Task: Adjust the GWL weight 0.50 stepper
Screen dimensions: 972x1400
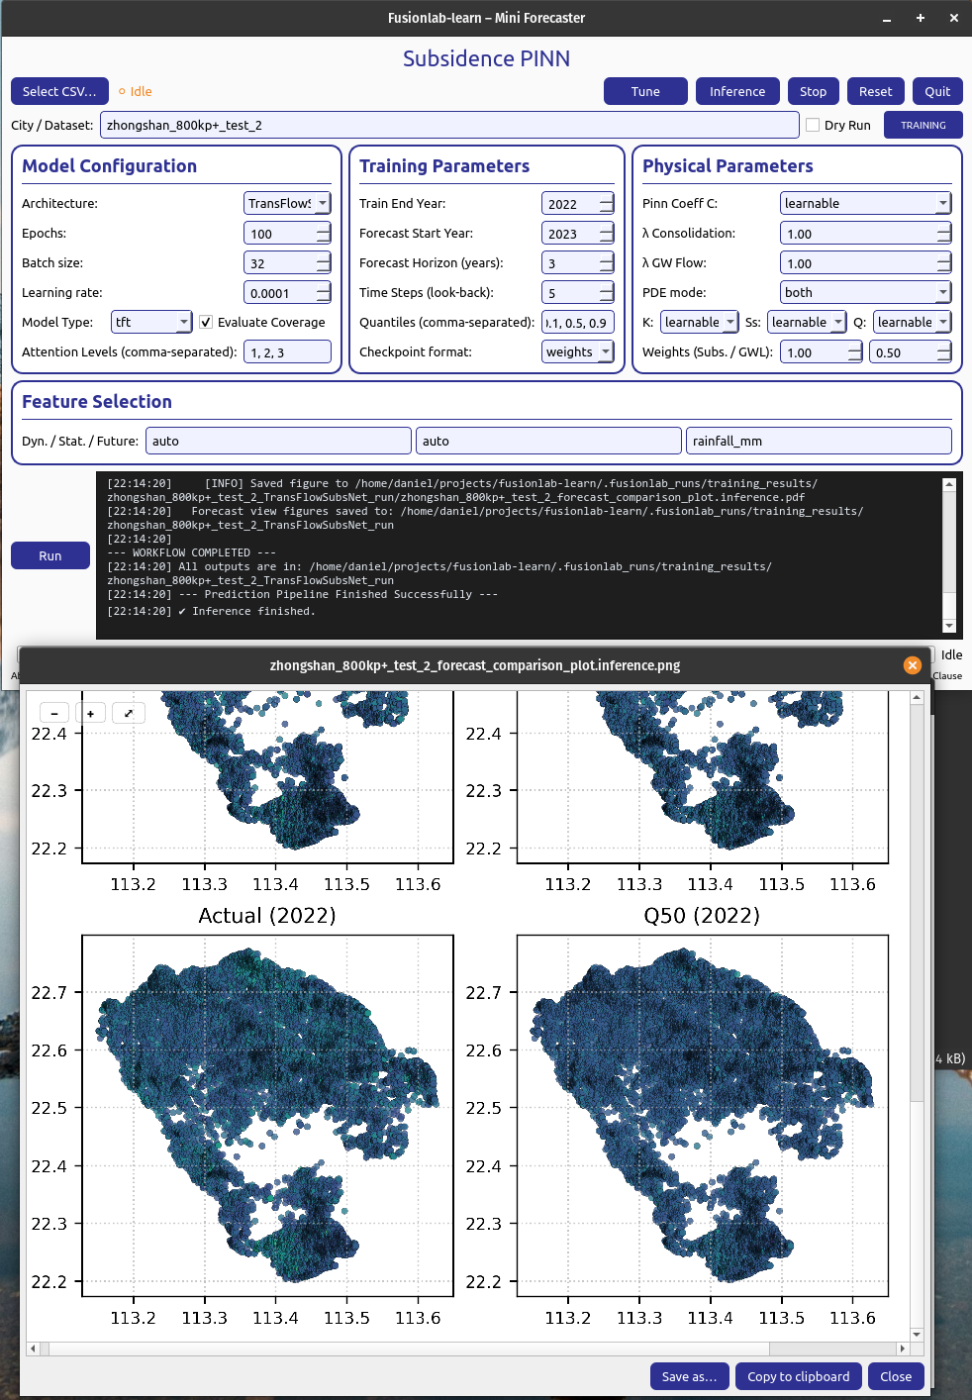Action: point(944,351)
